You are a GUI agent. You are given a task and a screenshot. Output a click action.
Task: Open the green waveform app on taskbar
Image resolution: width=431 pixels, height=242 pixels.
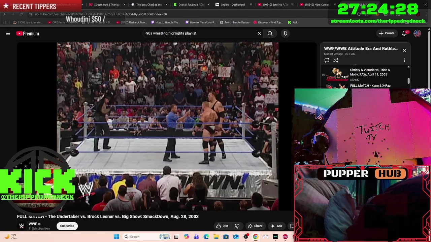click(275, 237)
